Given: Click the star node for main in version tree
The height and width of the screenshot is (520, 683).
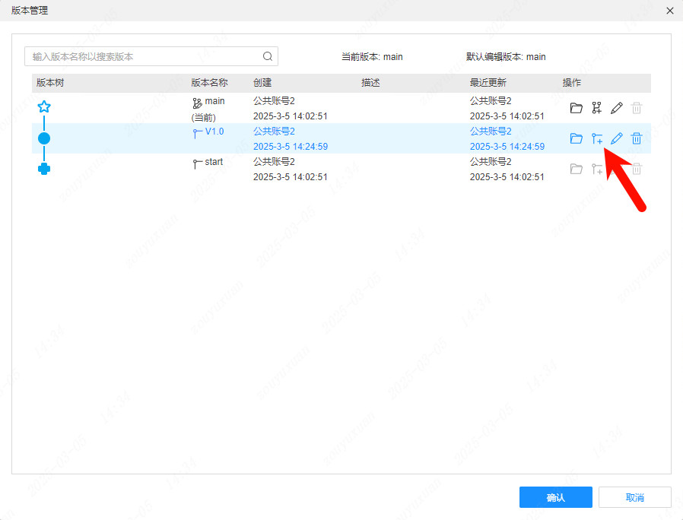Looking at the screenshot, I should 44,106.
